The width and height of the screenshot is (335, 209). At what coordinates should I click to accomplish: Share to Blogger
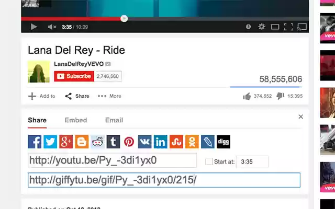82,142
